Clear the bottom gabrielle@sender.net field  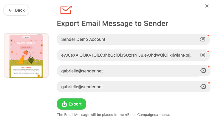click(202, 87)
